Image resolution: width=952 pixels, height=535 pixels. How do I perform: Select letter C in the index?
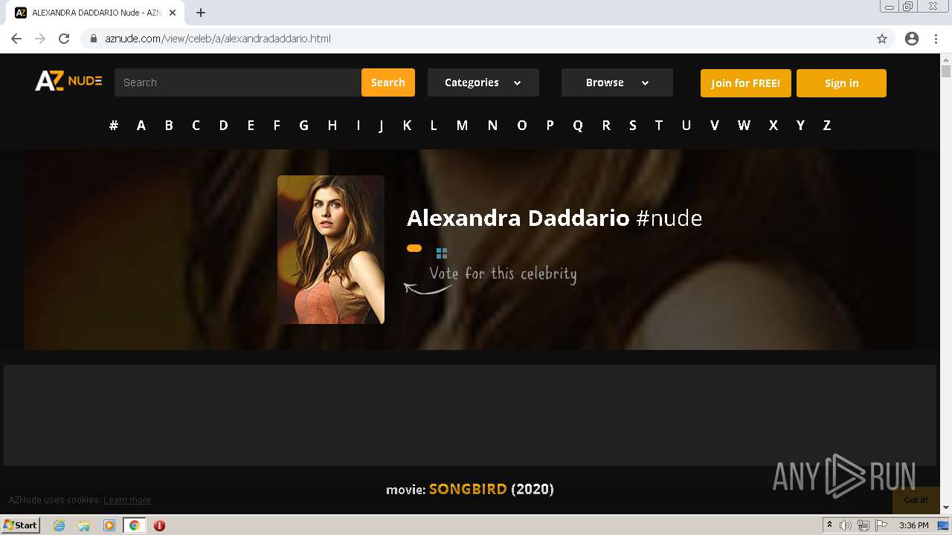coord(196,126)
